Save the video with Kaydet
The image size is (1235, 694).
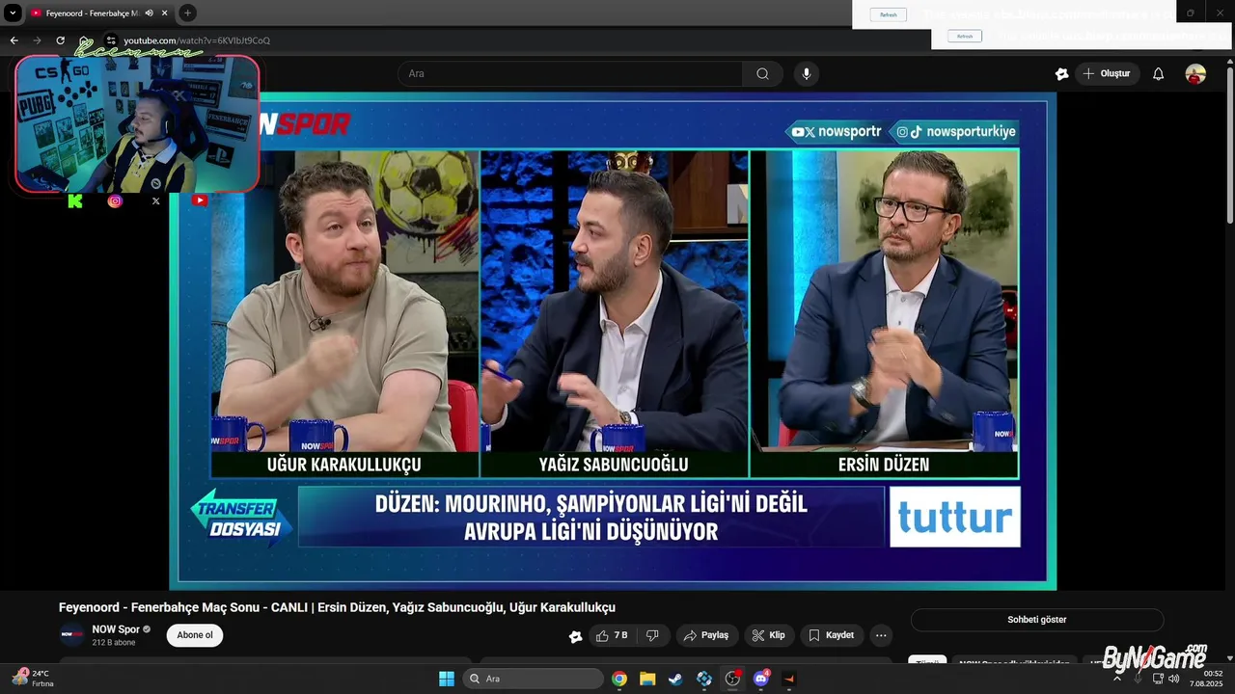(831, 635)
